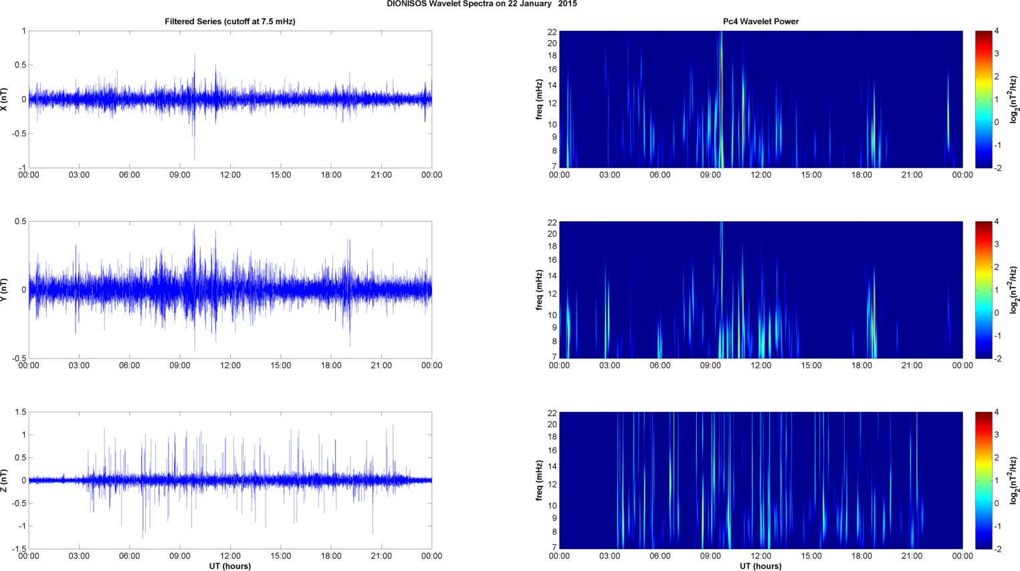Screen dimensions: 1020x571
Task: Select the 'X (nT)' axis label
Action: [5, 99]
